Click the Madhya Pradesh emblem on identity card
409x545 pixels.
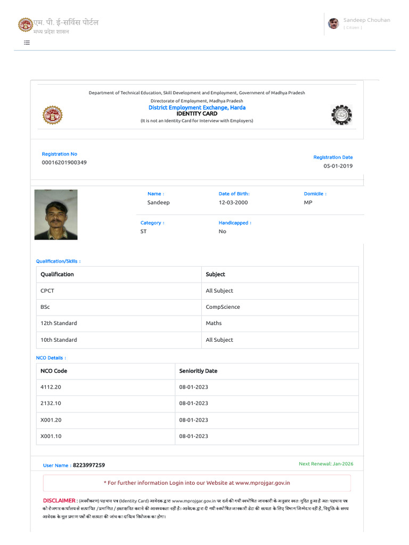click(53, 115)
